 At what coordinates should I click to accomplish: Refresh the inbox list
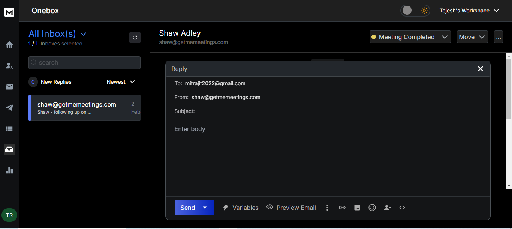(x=135, y=38)
